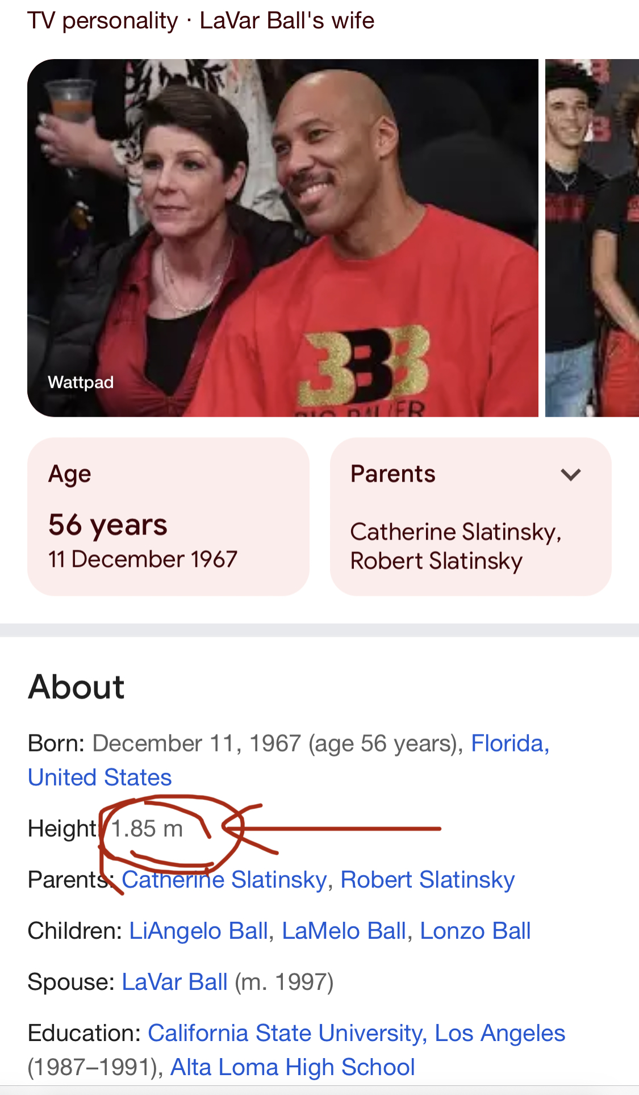Open the LaVar Ball spouse link

tap(174, 981)
